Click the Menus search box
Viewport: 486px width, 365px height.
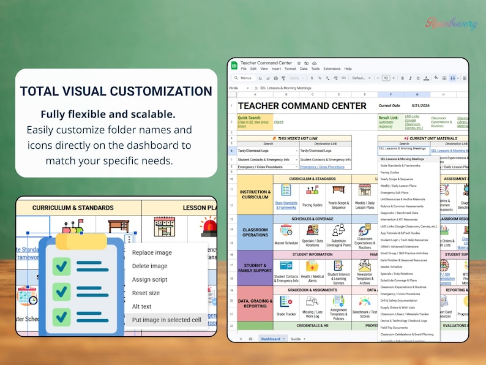[244, 78]
